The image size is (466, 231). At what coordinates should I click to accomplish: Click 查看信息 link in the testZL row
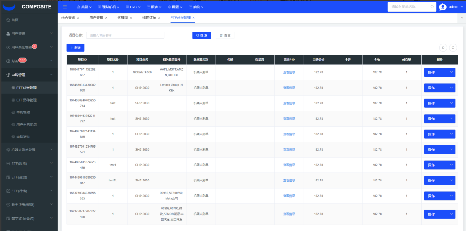[289, 180]
